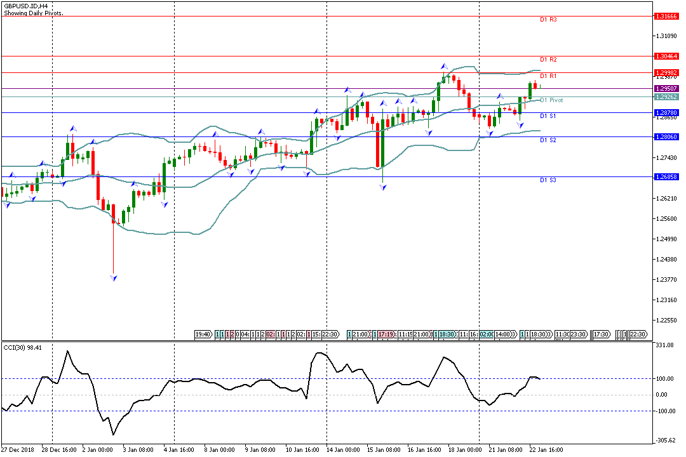686x457 pixels.
Task: Click the teal 1.29262 pivot price tag
Action: pos(666,96)
